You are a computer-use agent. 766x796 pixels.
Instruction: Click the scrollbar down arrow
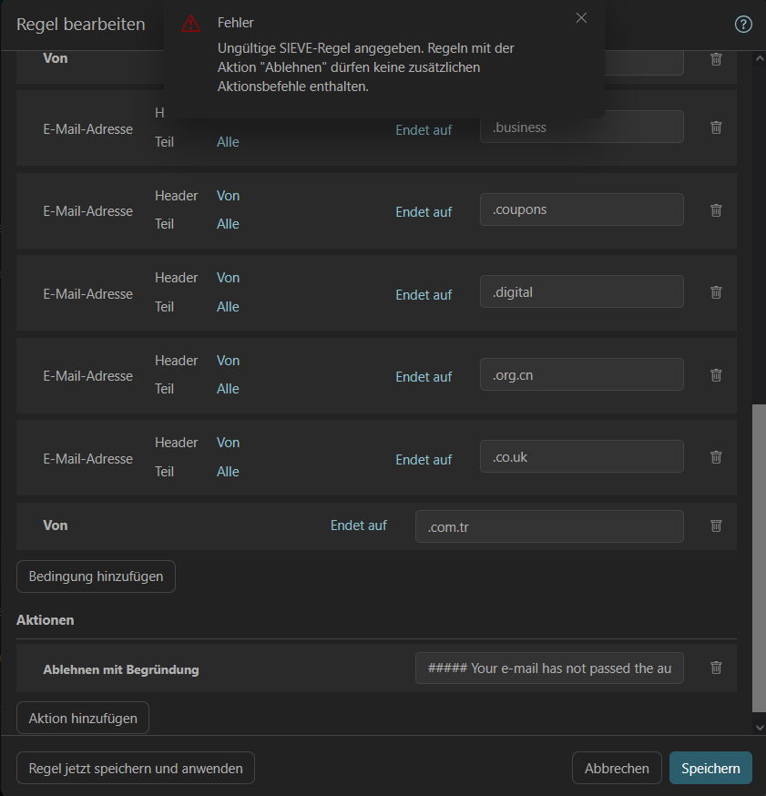[x=760, y=727]
